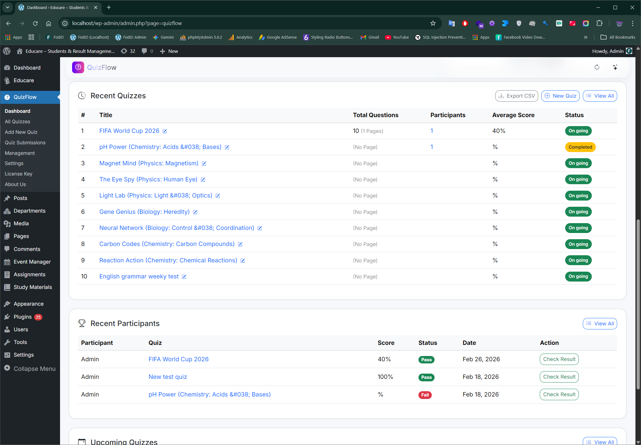Open the tab search dropdown arrow
Viewport: 641px width, 445px height.
coord(7,7)
